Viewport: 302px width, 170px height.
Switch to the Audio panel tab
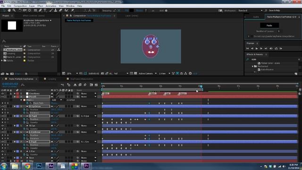(256, 17)
